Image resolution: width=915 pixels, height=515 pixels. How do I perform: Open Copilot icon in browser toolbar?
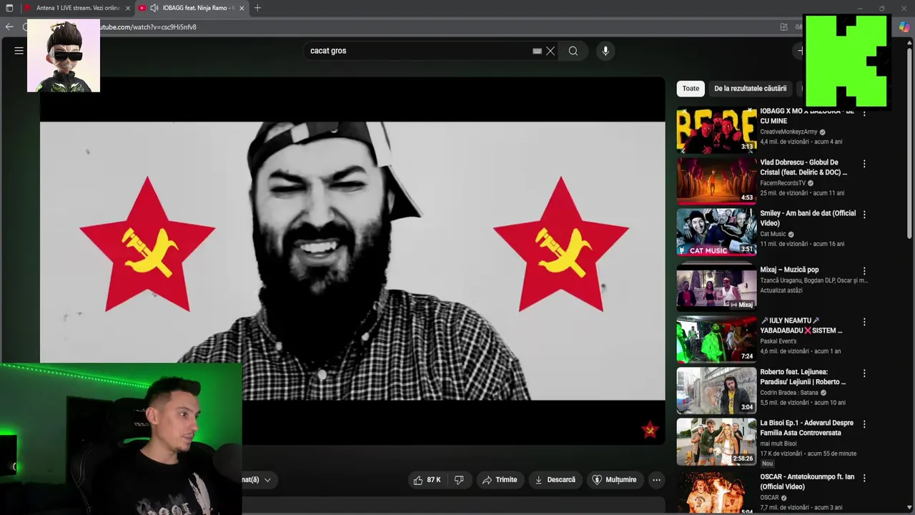click(904, 27)
